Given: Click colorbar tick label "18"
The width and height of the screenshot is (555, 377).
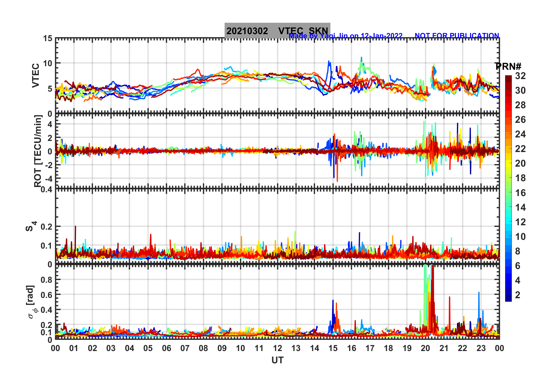Looking at the screenshot, I should pyautogui.click(x=520, y=178).
